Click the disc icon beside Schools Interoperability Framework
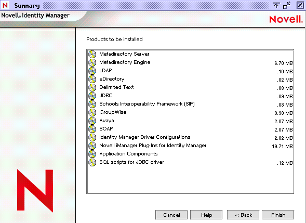Screen dimensions: 306x223 pyautogui.click(x=92, y=104)
